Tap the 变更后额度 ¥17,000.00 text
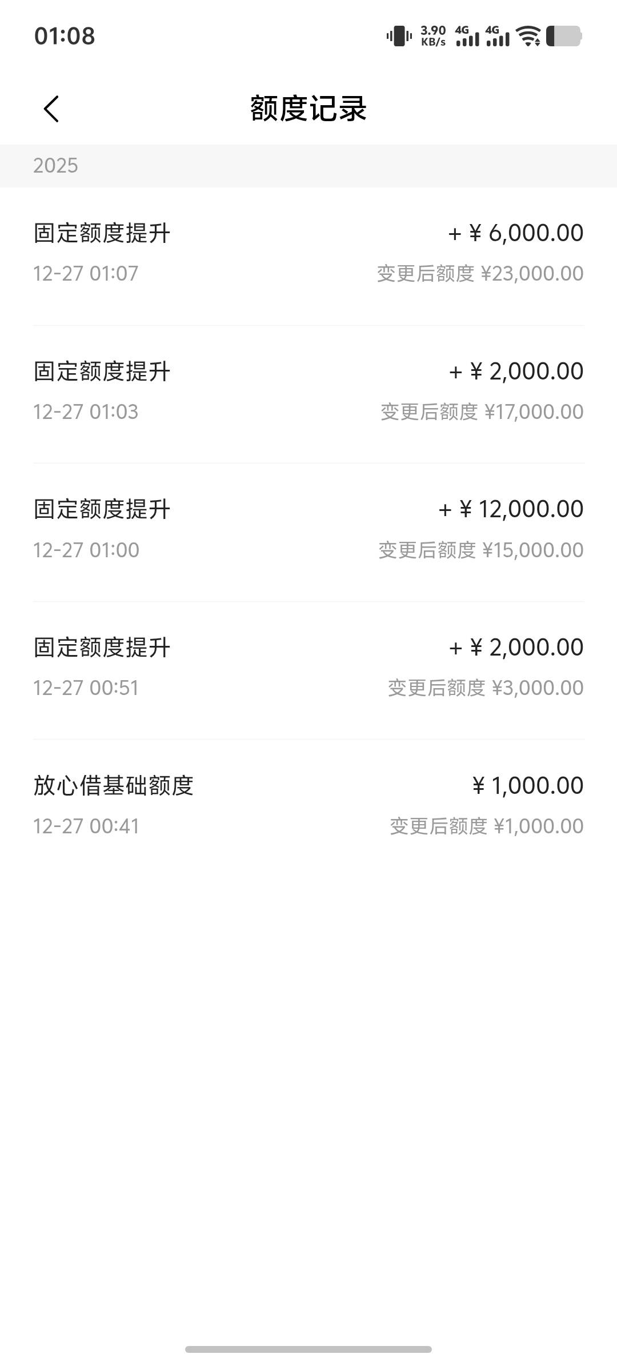Viewport: 617px width, 1358px height. (482, 412)
